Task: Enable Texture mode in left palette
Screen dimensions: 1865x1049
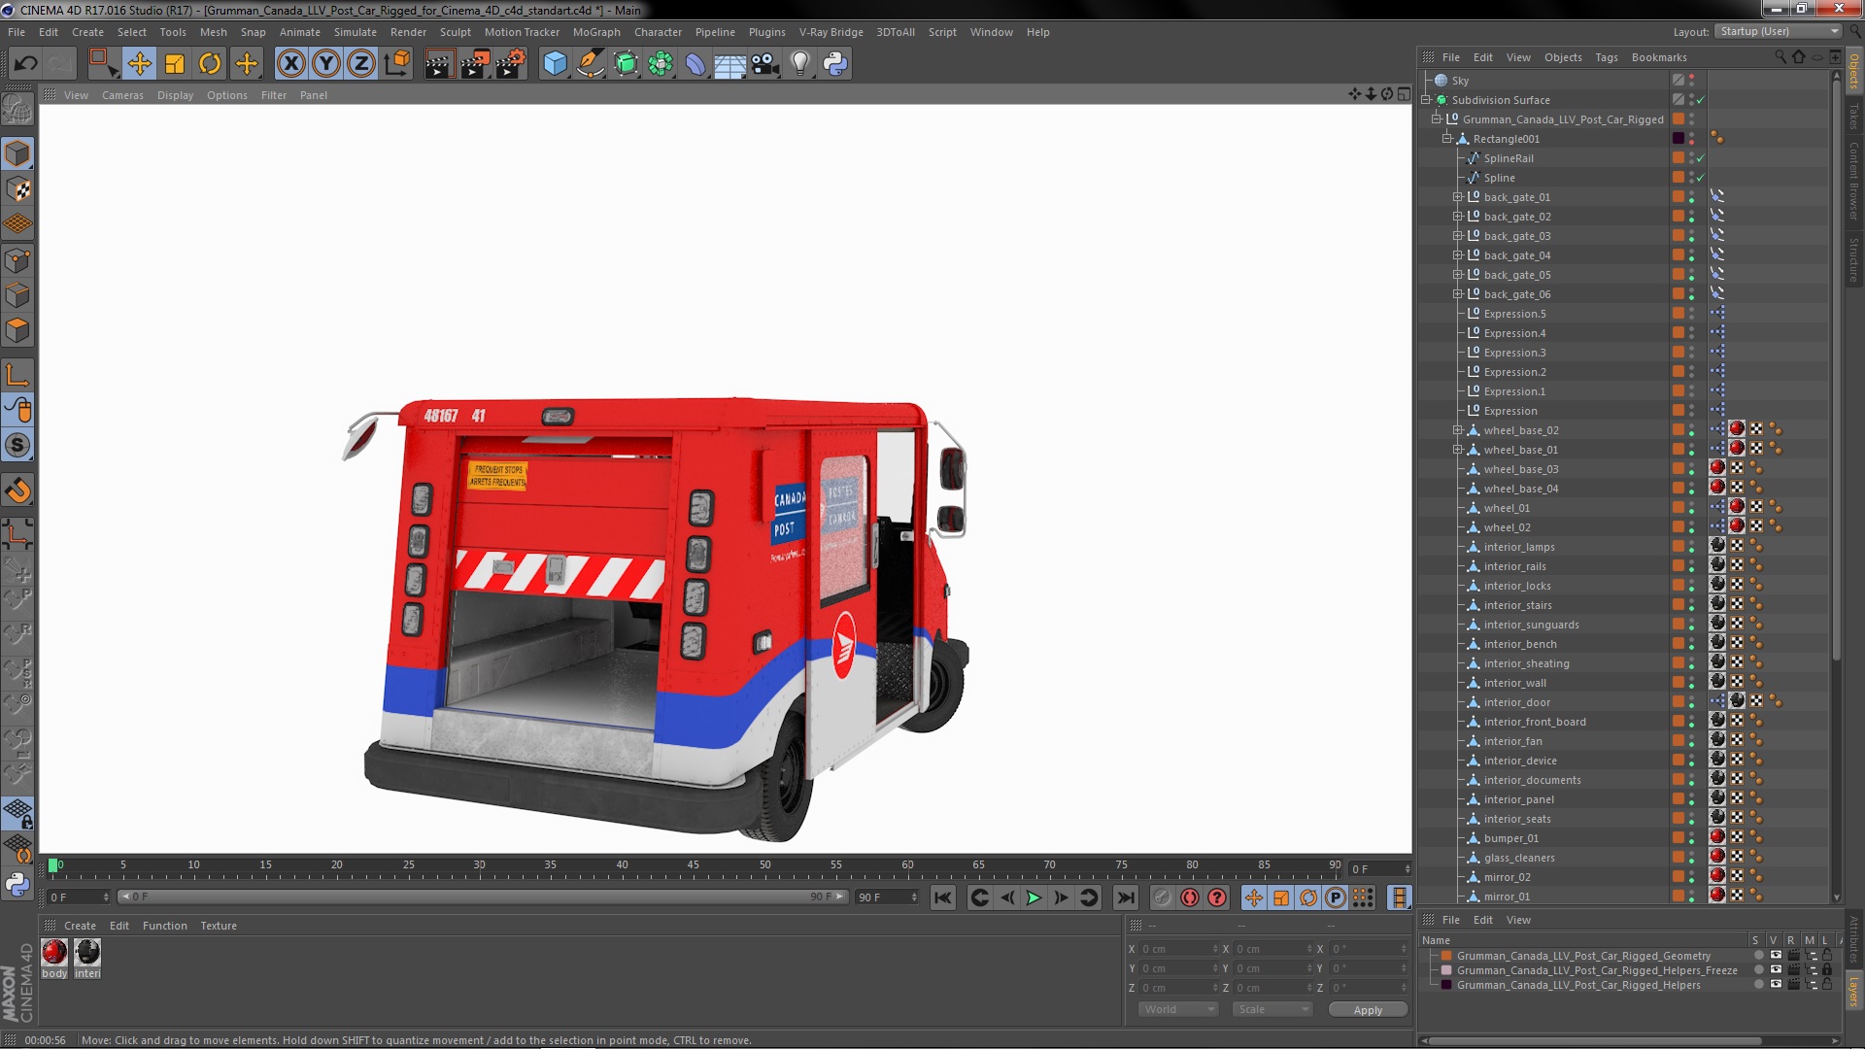Action: [x=17, y=189]
